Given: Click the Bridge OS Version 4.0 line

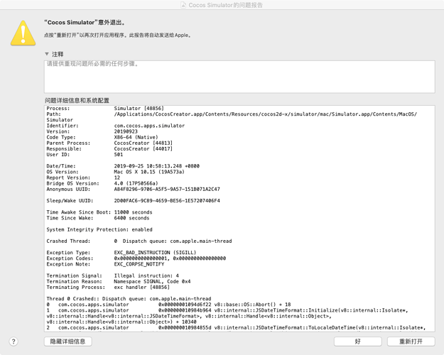Looking at the screenshot, I should [102, 183].
